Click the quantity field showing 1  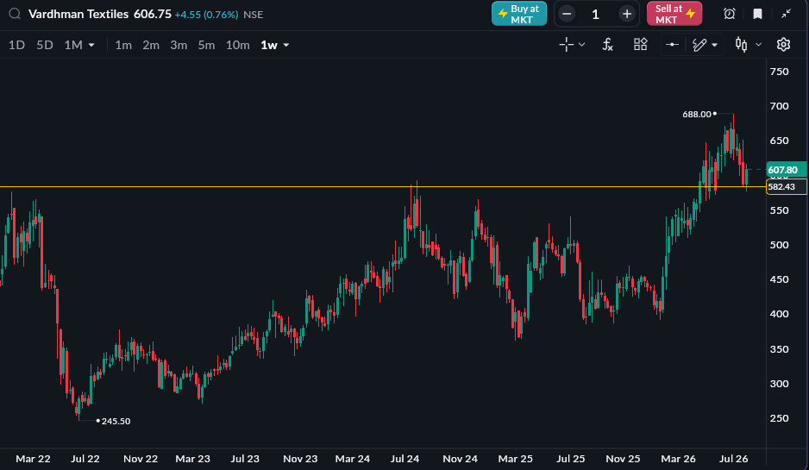click(x=596, y=14)
